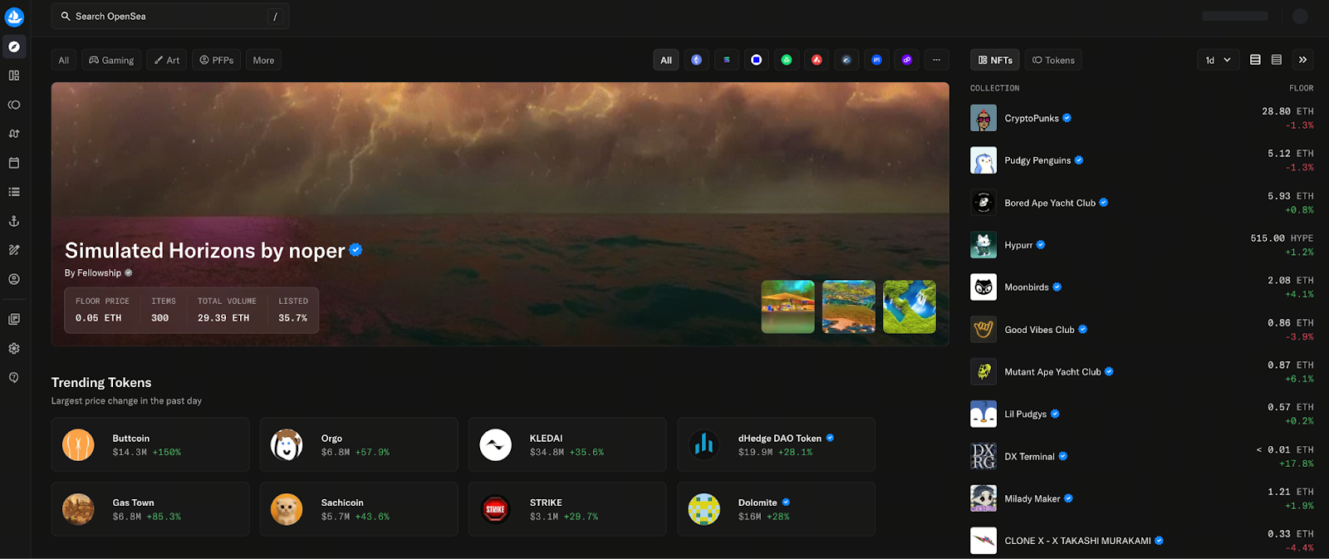View the gas station artwork thumbnail

click(788, 306)
